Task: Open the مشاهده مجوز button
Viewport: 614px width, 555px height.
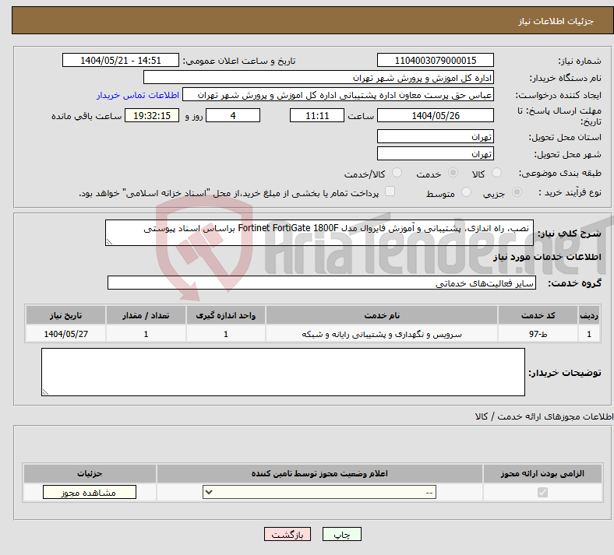Action: click(x=89, y=492)
